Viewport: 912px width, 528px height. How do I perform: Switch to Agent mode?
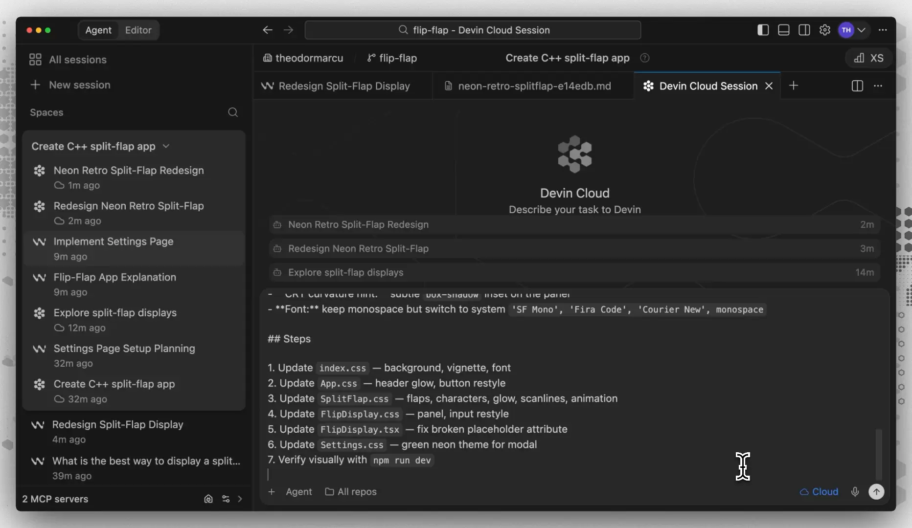pyautogui.click(x=98, y=30)
